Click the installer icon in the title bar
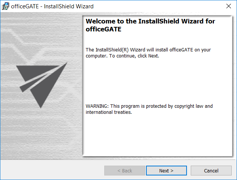This screenshot has height=180, width=237. [x=6, y=6]
